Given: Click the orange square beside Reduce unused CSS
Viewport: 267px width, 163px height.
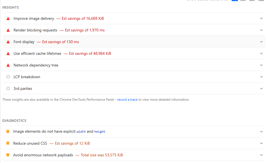Looking at the screenshot, I should coord(8,143).
